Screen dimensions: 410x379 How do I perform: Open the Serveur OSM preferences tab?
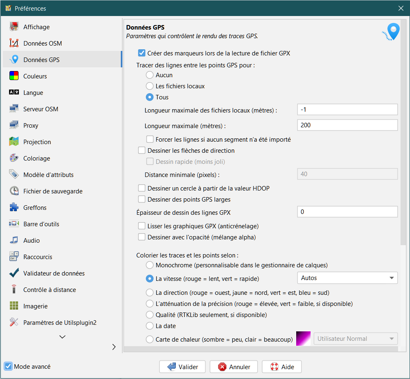pyautogui.click(x=41, y=109)
